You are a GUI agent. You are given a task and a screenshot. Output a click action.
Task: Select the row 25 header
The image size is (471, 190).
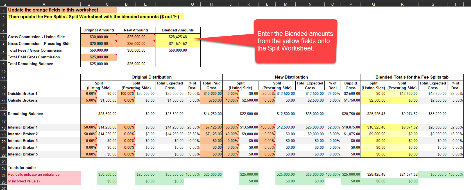4,175
